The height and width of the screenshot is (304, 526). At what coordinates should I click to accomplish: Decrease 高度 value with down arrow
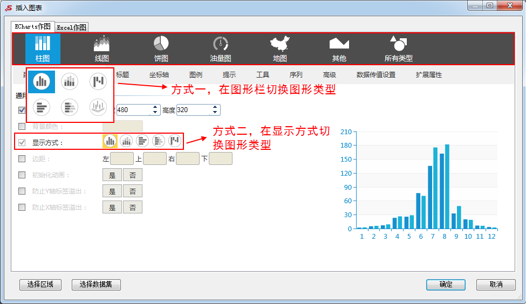(215, 112)
